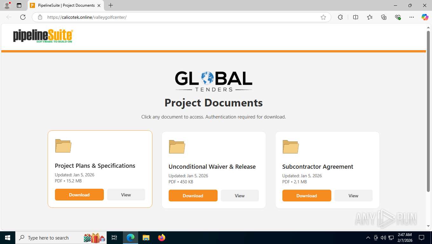Click the pipelineSuite logo
The image size is (432, 244).
point(43,36)
